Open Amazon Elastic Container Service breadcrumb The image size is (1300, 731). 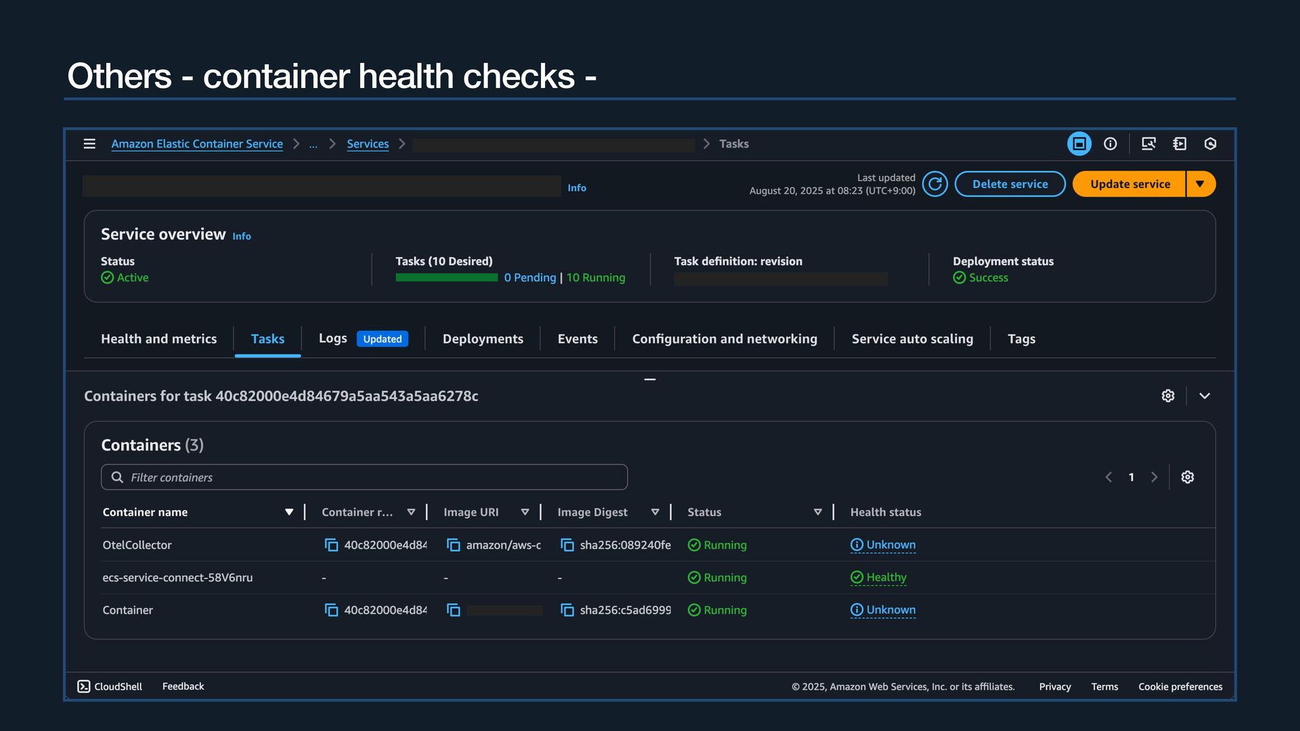[x=197, y=144]
